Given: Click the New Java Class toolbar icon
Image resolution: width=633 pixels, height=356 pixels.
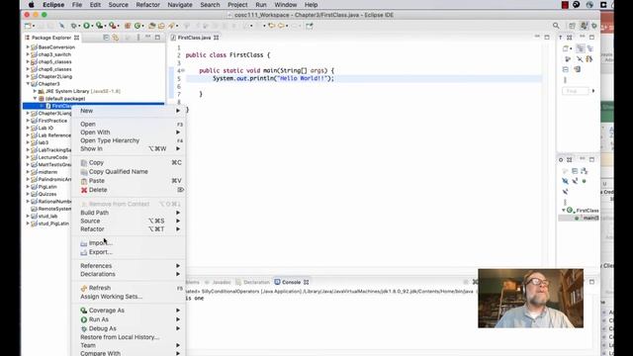Looking at the screenshot, I should pyautogui.click(x=137, y=26).
